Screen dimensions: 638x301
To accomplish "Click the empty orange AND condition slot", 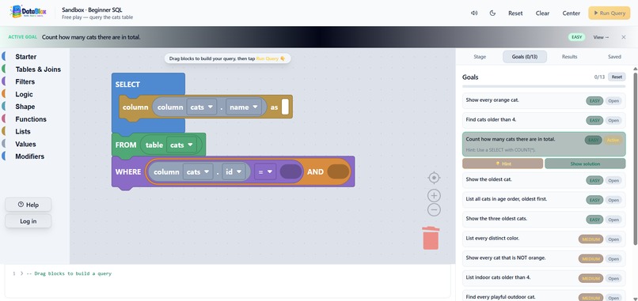I will tap(338, 171).
